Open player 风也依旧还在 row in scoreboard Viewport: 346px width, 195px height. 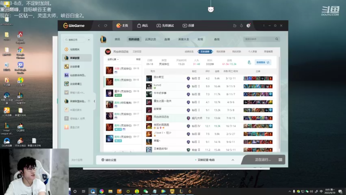point(210,118)
